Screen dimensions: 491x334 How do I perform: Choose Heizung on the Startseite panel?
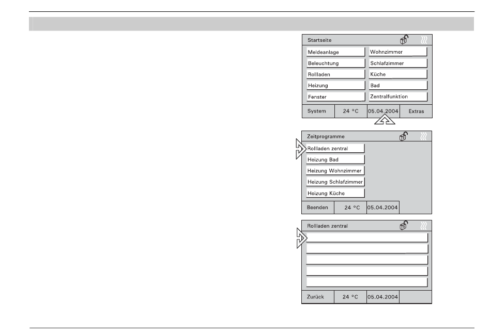coord(335,85)
